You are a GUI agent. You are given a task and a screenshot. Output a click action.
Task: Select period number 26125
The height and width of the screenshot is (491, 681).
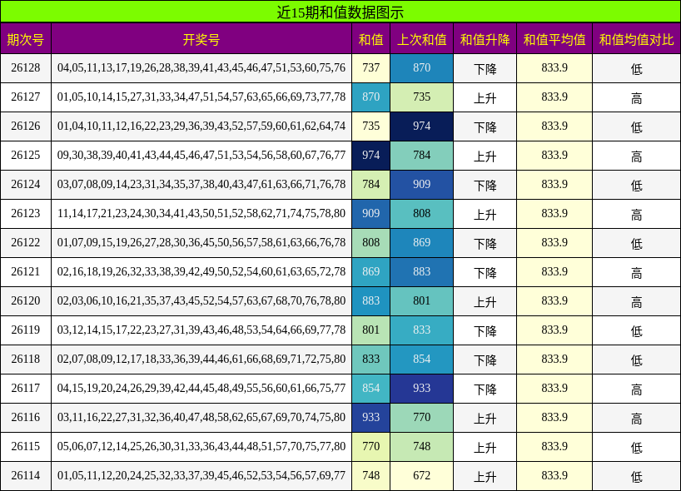26,155
